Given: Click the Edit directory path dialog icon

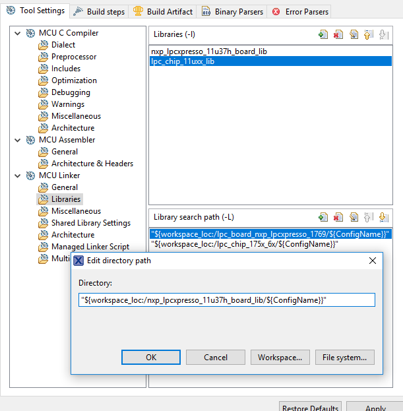Looking at the screenshot, I should click(x=78, y=261).
